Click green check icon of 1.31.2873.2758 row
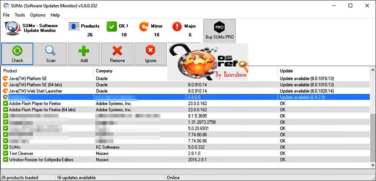Viewport: 376px width, 181px height. (x=5, y=122)
